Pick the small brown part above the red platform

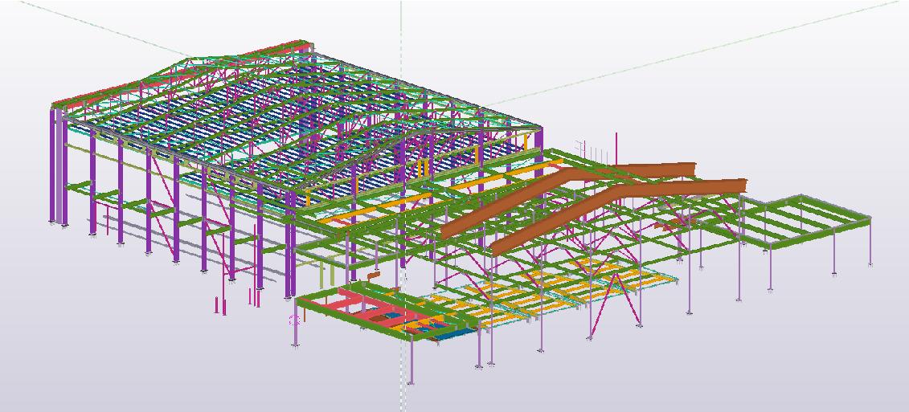click(x=373, y=275)
